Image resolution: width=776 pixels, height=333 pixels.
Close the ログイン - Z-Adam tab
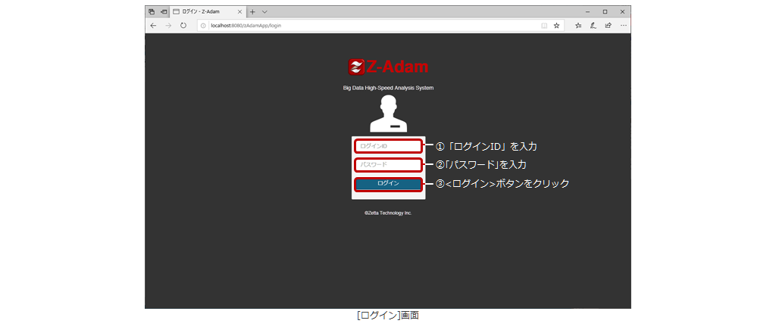(x=240, y=12)
